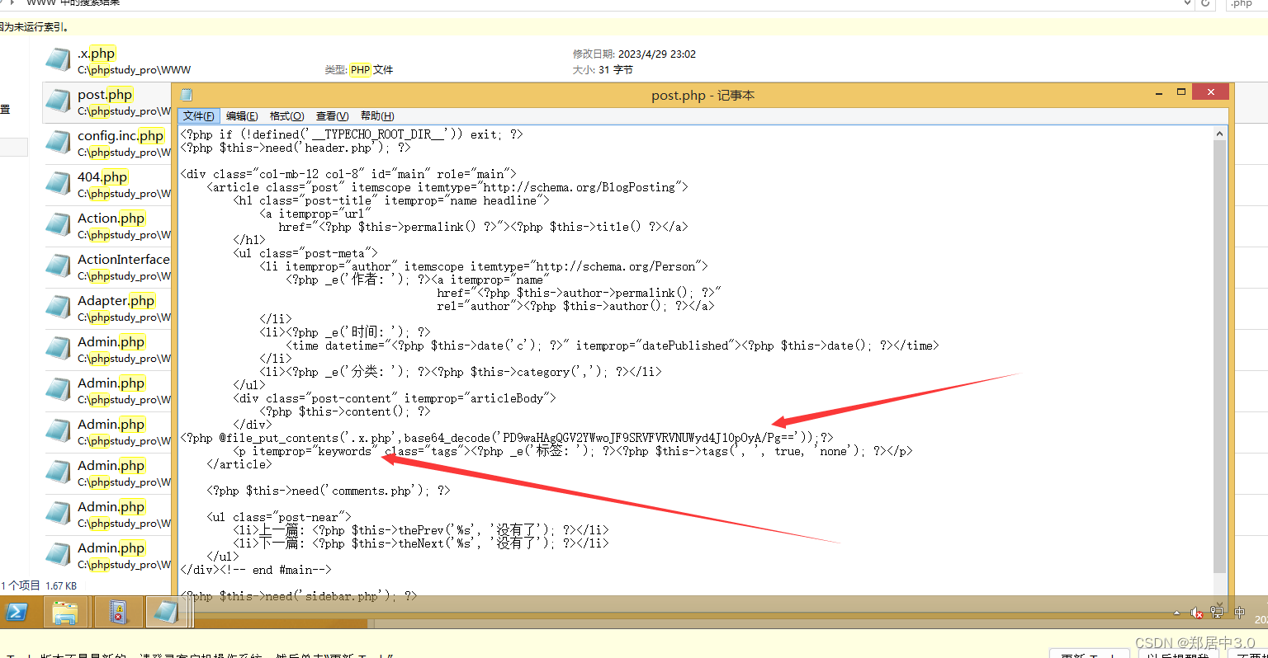This screenshot has height=658, width=1268.
Task: Click the Explorer address bar refresh button
Action: click(1205, 3)
